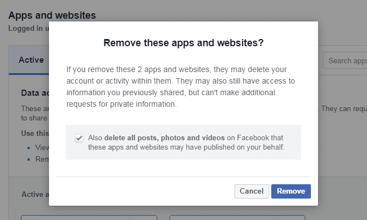The height and width of the screenshot is (220, 367).
Task: Click the 'Remove these apps and websites?' title
Action: (x=184, y=43)
